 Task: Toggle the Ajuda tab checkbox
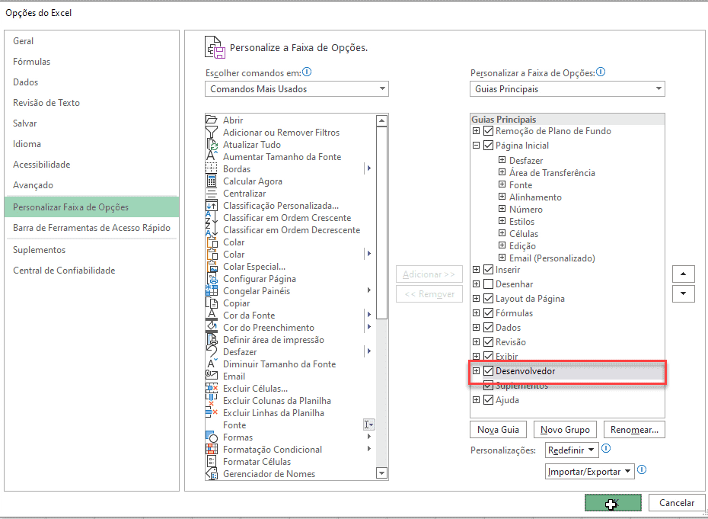[x=488, y=400]
